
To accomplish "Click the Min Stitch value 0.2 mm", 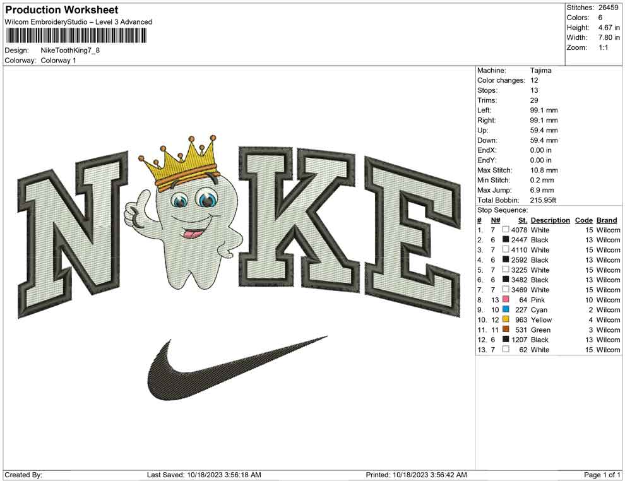I will [542, 180].
